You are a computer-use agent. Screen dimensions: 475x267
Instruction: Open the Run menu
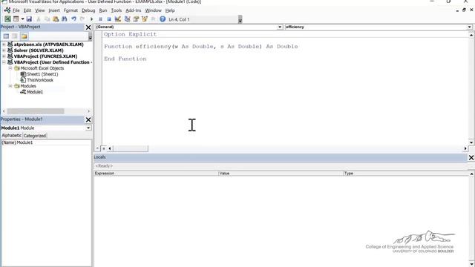click(103, 10)
